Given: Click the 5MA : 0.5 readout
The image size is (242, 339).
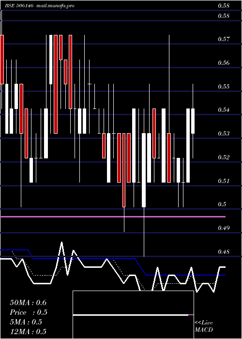Looking at the screenshot, I should (x=26, y=322).
